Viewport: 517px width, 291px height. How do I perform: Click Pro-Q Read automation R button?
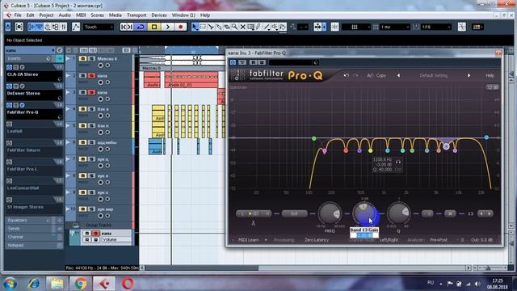pyautogui.click(x=253, y=62)
